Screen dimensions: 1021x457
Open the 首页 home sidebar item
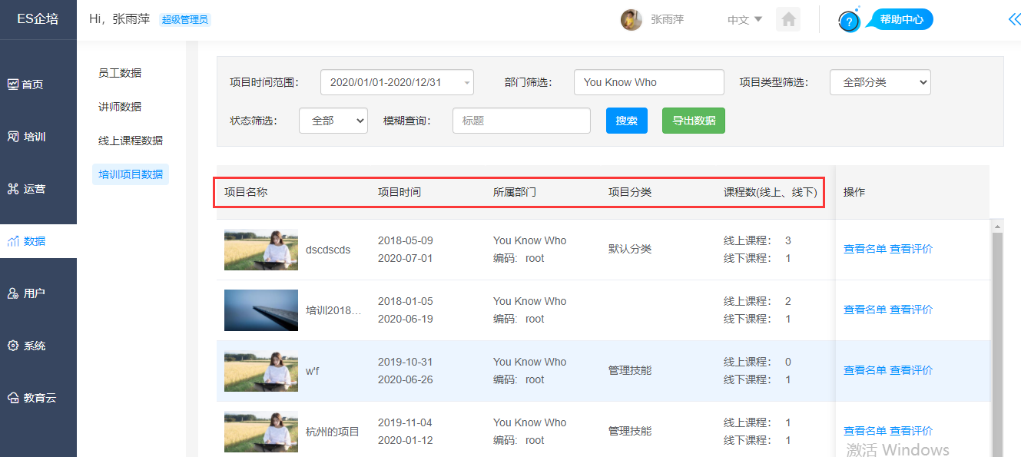25,84
